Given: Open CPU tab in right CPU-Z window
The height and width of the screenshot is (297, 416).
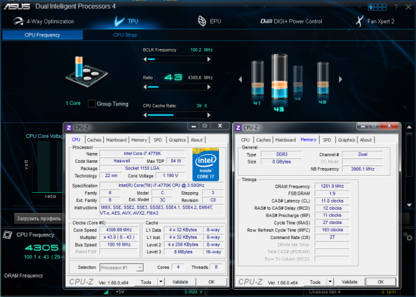Looking at the screenshot, I should click(245, 140).
